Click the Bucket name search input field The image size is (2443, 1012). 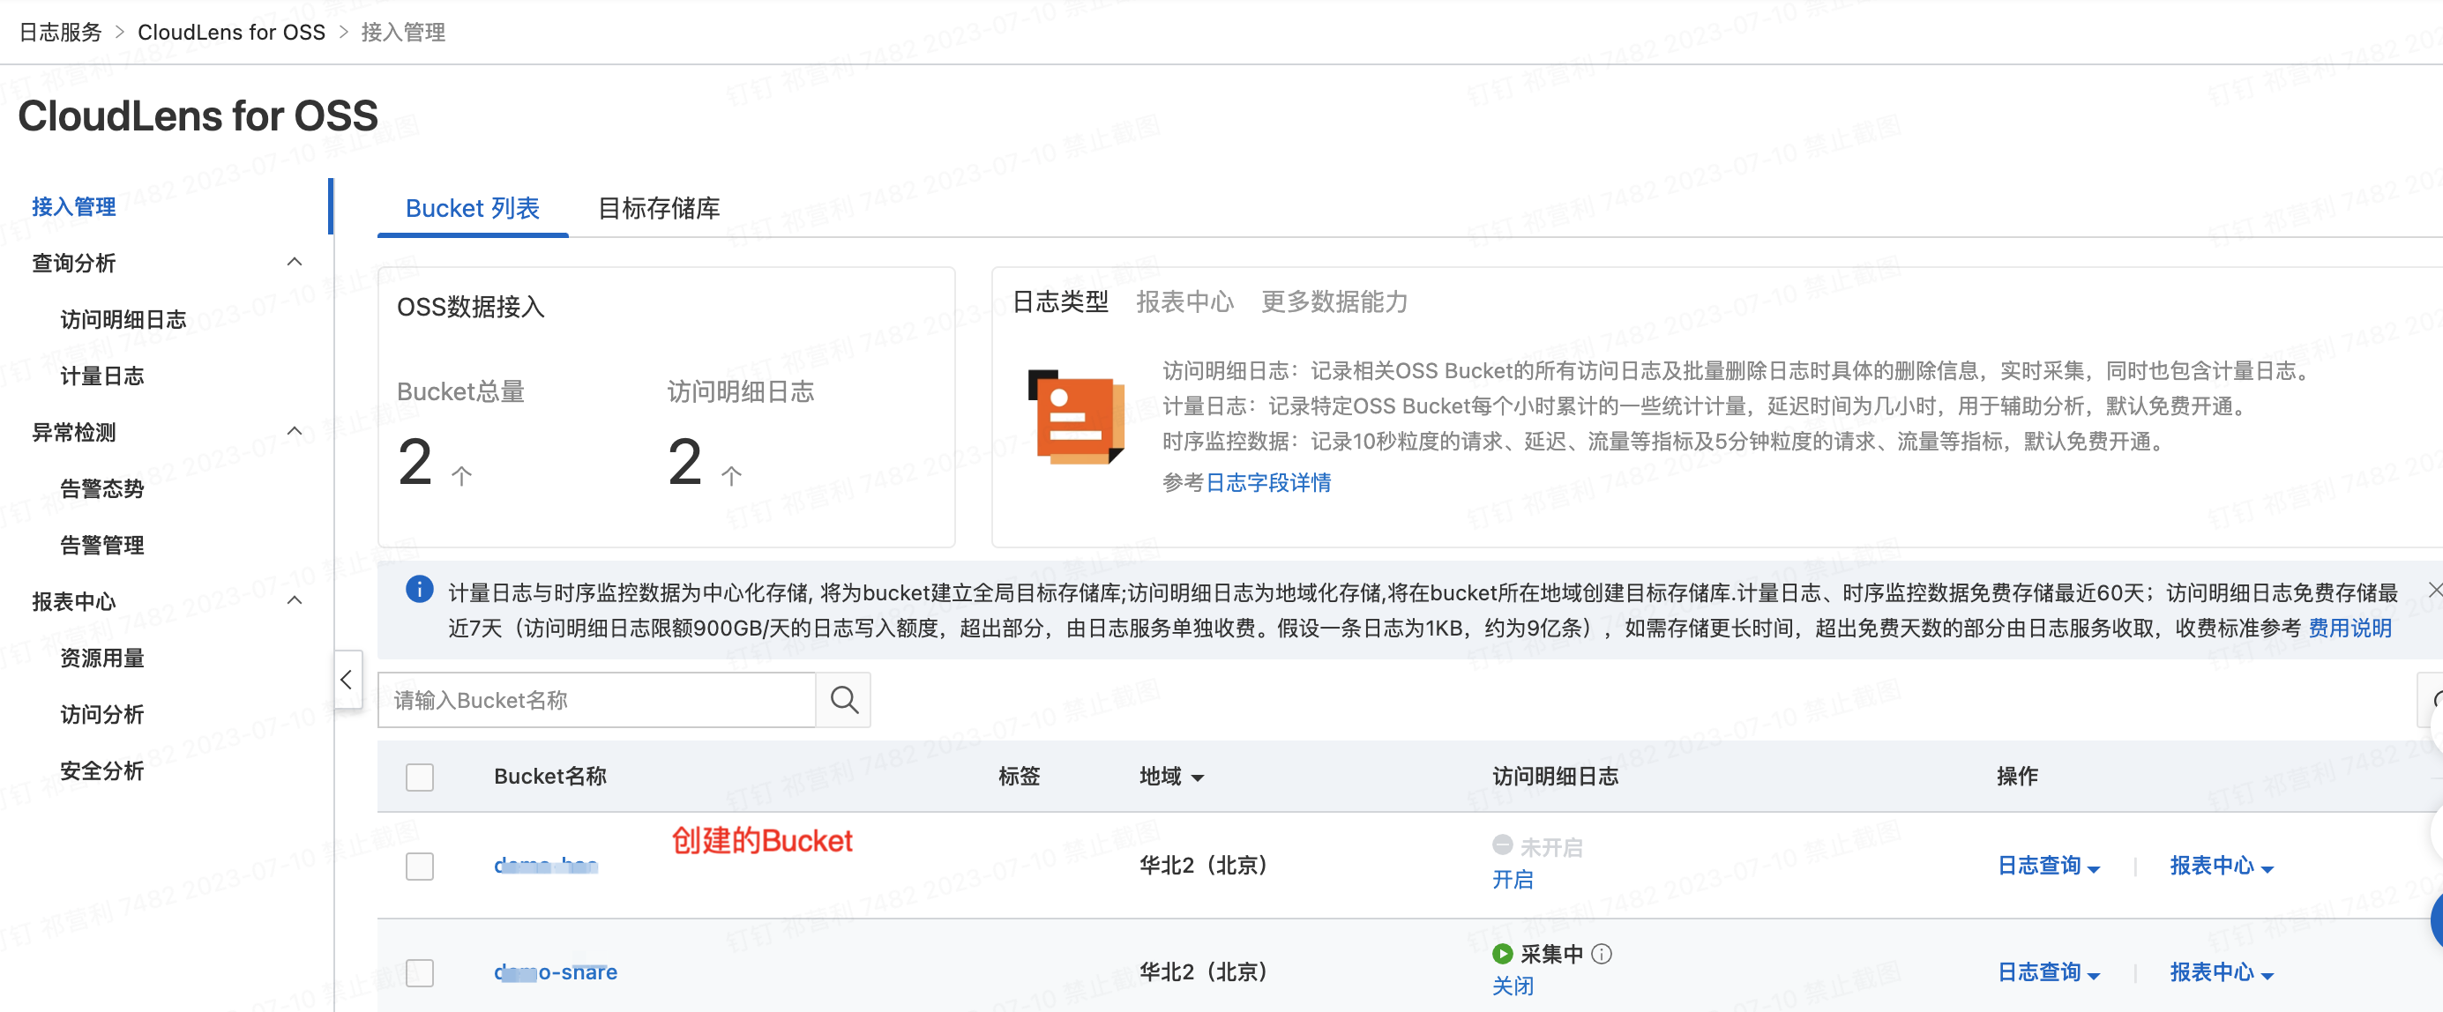tap(596, 700)
